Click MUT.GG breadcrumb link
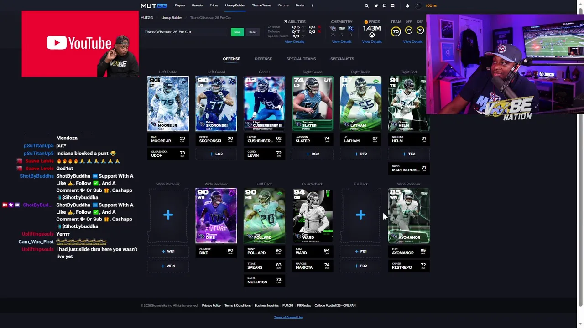This screenshot has height=328, width=584. tap(147, 18)
